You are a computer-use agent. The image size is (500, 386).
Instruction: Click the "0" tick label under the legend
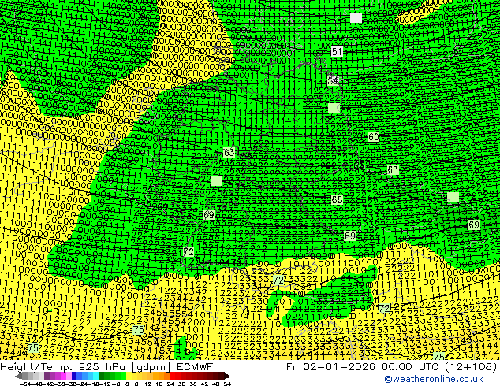(x=127, y=384)
